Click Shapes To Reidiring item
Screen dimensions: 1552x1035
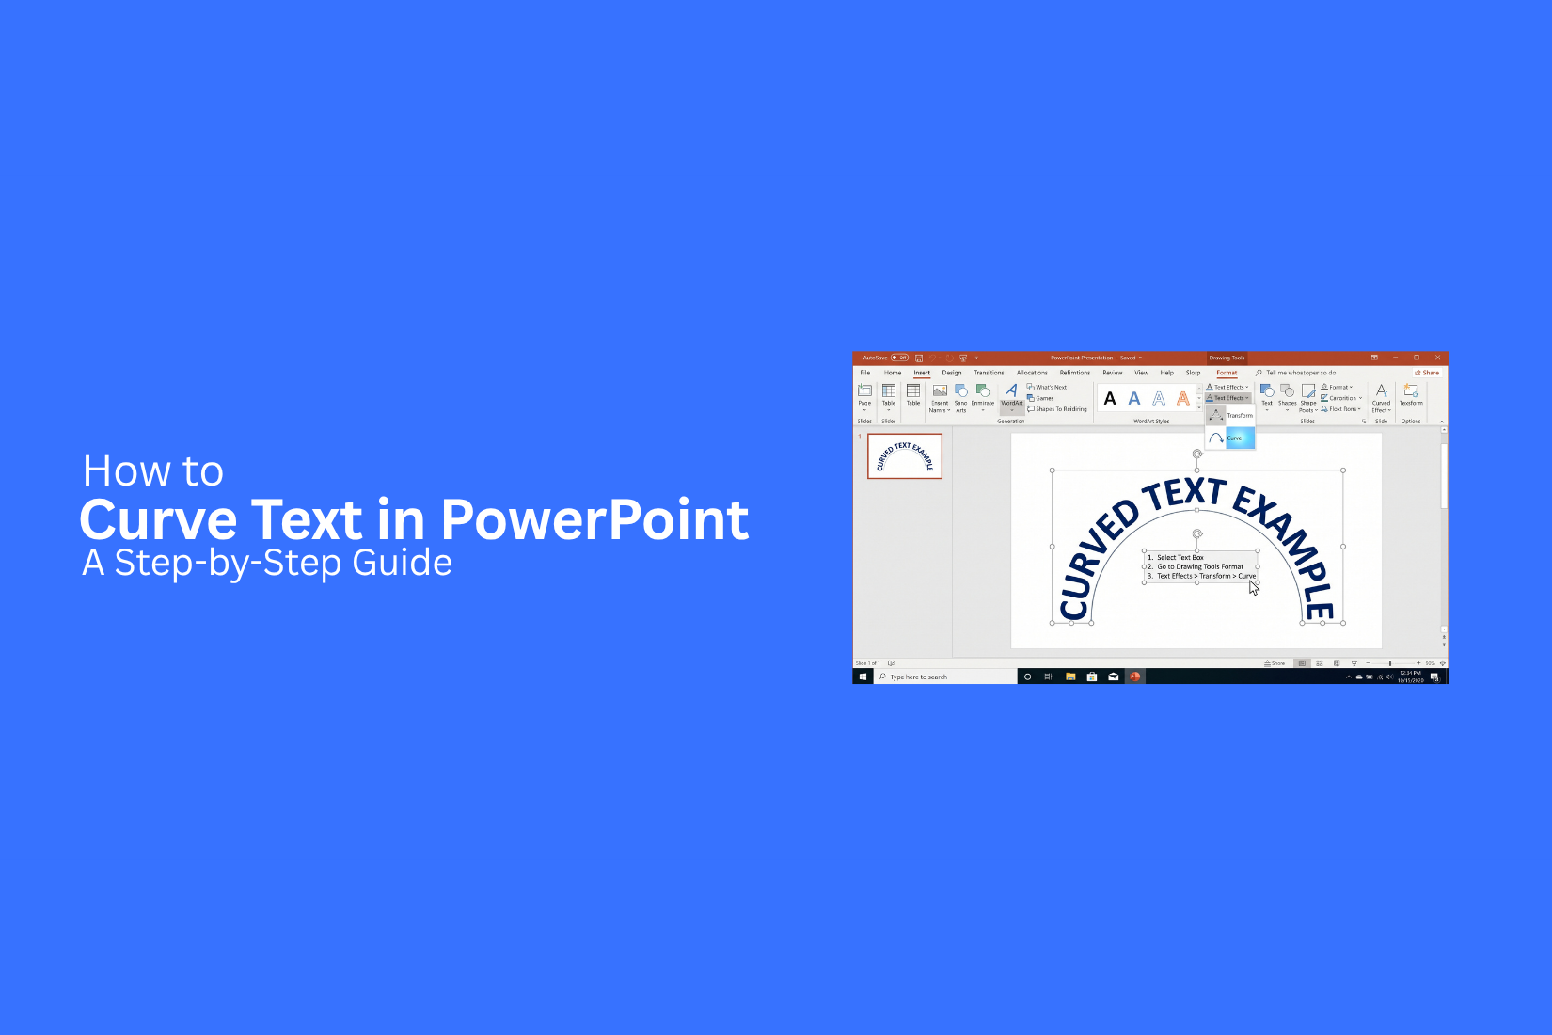click(x=1057, y=409)
